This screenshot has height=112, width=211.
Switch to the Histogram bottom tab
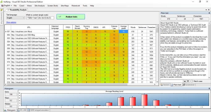(x=10, y=110)
